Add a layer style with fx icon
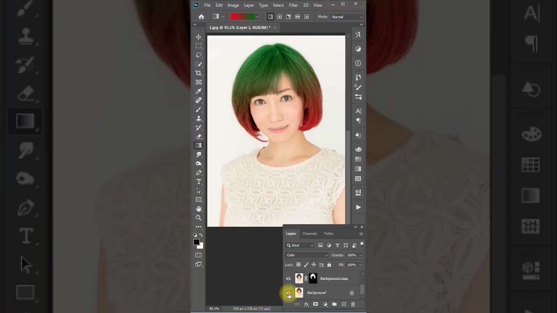 [306, 304]
